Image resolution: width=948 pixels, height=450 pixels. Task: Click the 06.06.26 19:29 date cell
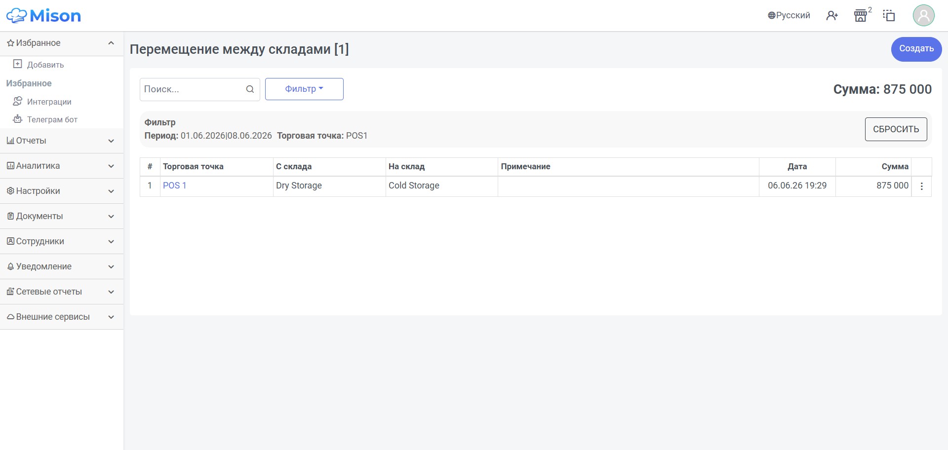[x=797, y=186]
